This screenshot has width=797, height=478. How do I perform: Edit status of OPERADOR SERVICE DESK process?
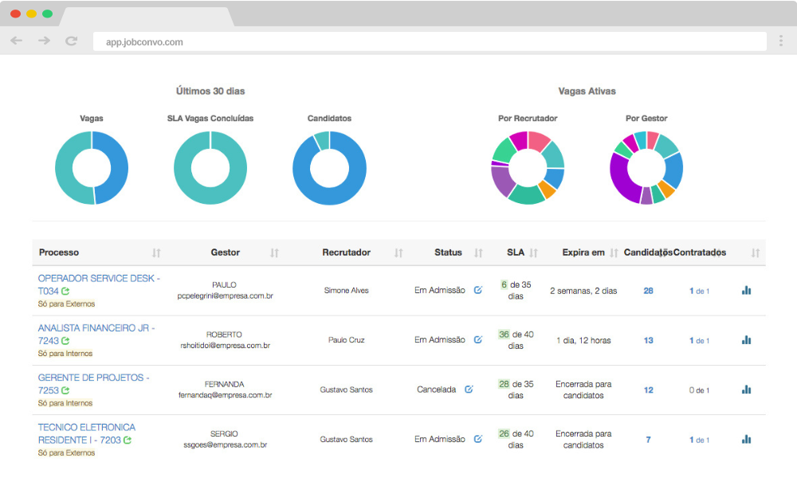[477, 291]
